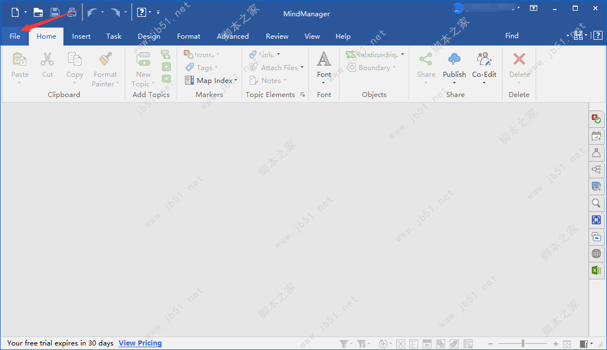Click the Co-Edit icon
This screenshot has height=350, width=607.
click(x=484, y=59)
